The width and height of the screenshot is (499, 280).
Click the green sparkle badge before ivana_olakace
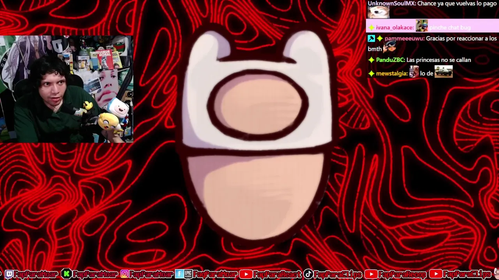point(371,28)
